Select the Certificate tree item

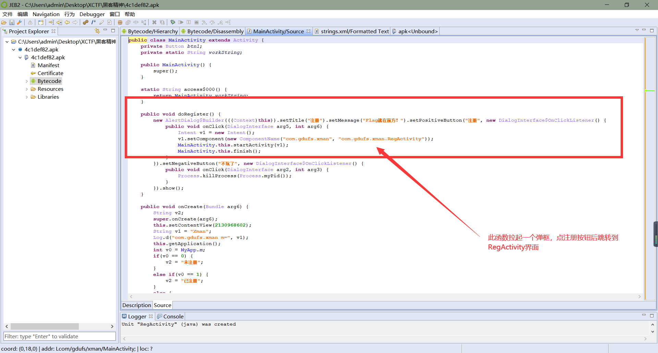coord(50,73)
